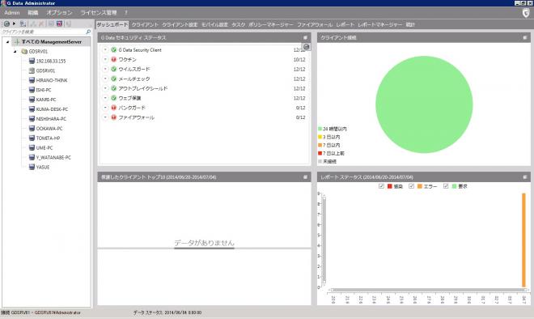Click the horizontal range slider under the report chart

coord(428,290)
